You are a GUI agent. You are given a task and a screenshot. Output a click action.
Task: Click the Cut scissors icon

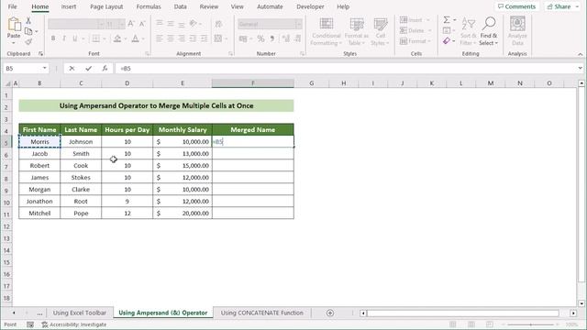click(x=28, y=21)
